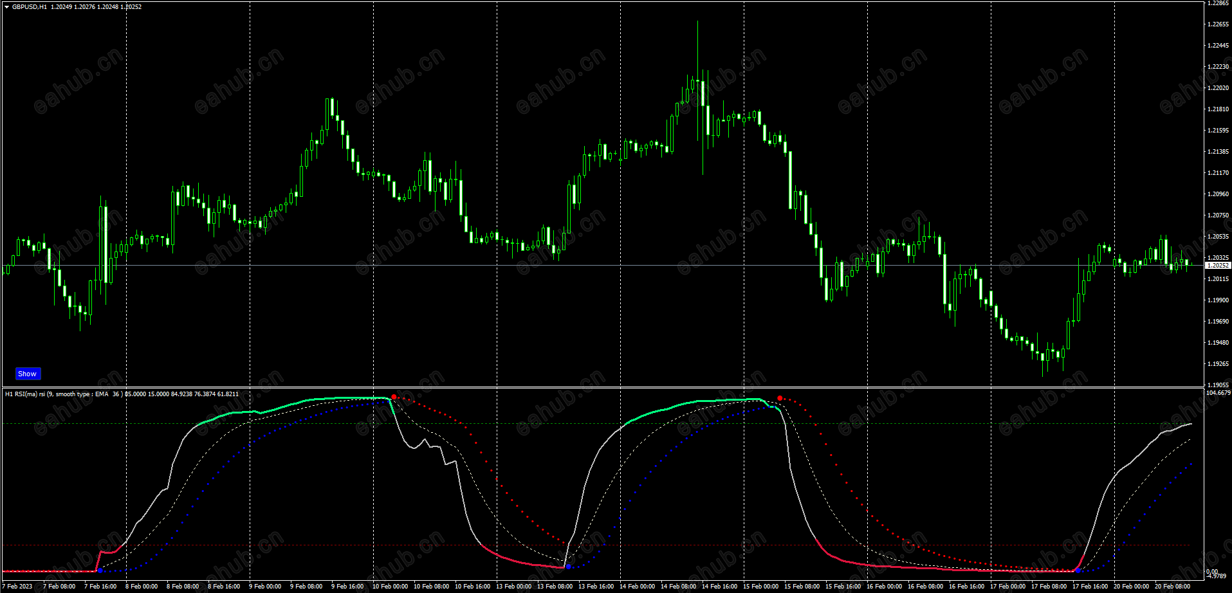The width and height of the screenshot is (1232, 593).
Task: Click the blue signal dot near 13 Feb 08:00
Action: click(568, 567)
